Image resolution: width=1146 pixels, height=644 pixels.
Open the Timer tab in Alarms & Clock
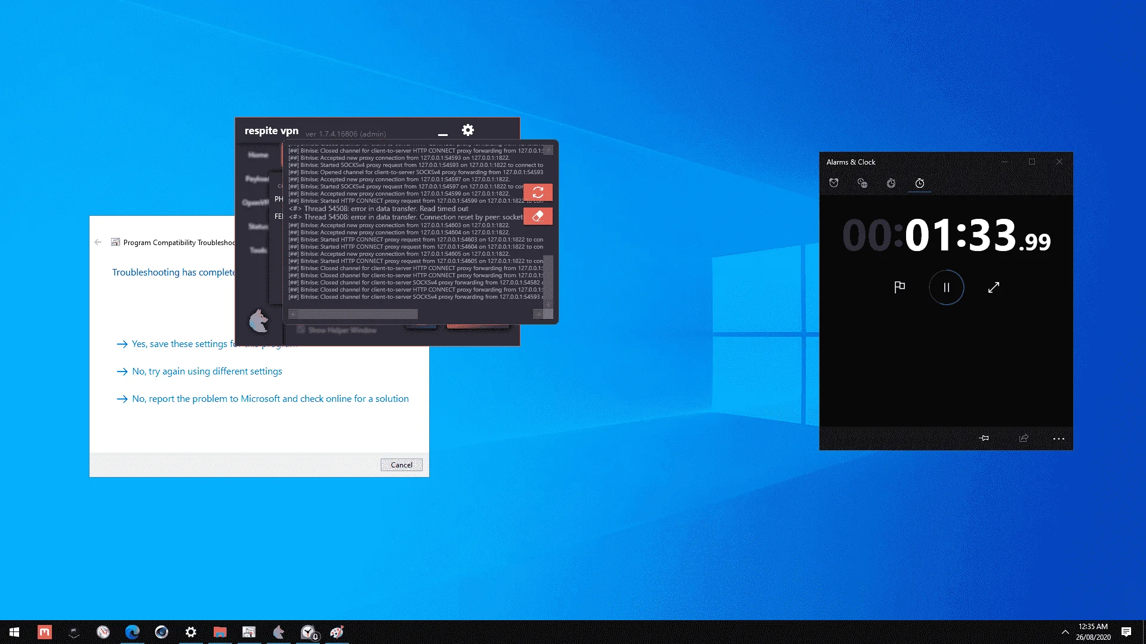tap(891, 183)
